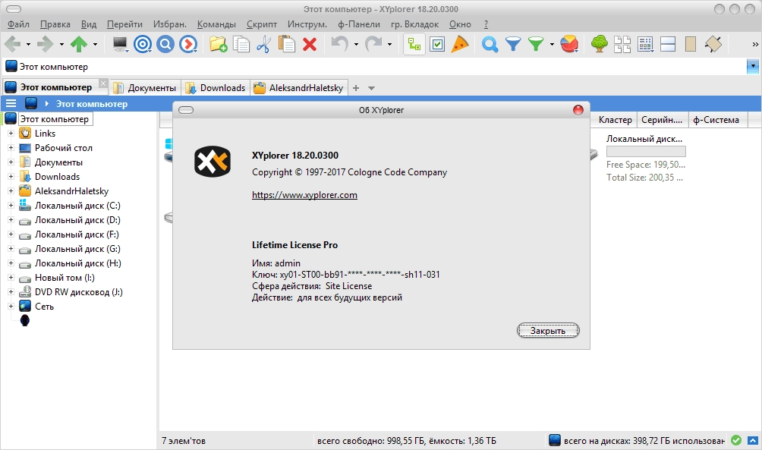
Task: Click the red and yellow pie chart icon
Action: (x=569, y=44)
